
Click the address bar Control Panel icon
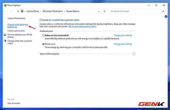point(22,11)
